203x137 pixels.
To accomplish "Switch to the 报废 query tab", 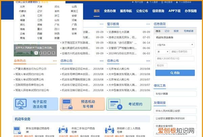I will click(176, 31).
